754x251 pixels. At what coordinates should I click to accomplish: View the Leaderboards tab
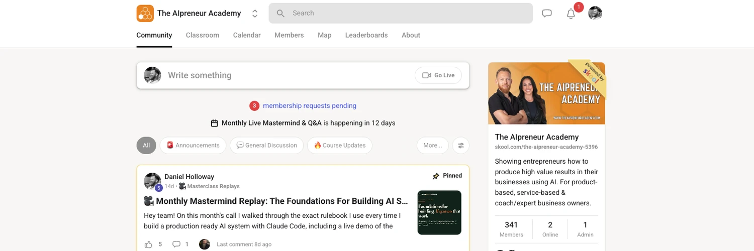click(366, 35)
